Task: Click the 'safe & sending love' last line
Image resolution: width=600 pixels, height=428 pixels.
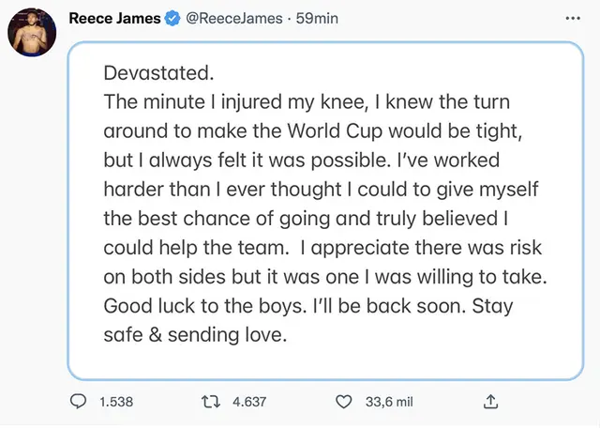Action: [x=193, y=331]
